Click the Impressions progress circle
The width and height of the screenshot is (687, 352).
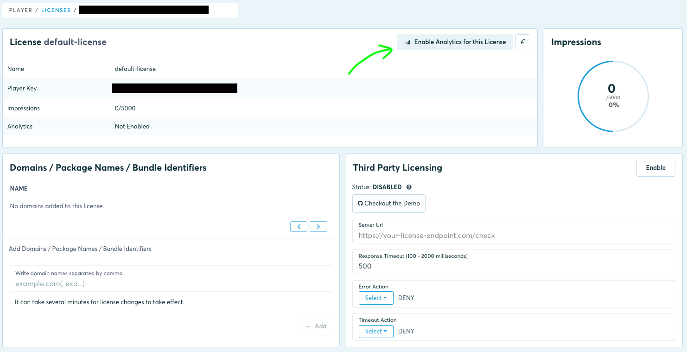tap(613, 96)
